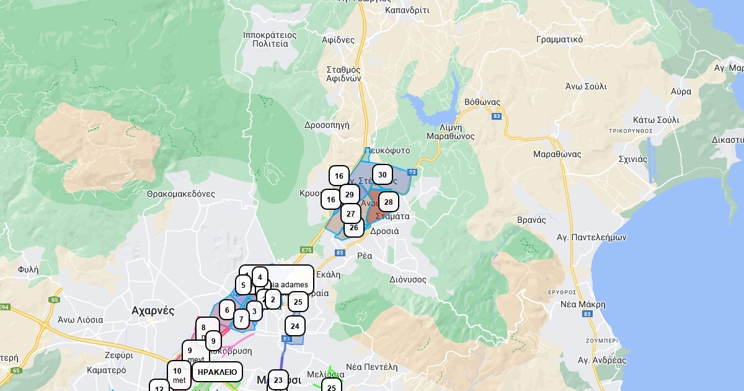Open marker 28 on the red zone

click(x=389, y=202)
